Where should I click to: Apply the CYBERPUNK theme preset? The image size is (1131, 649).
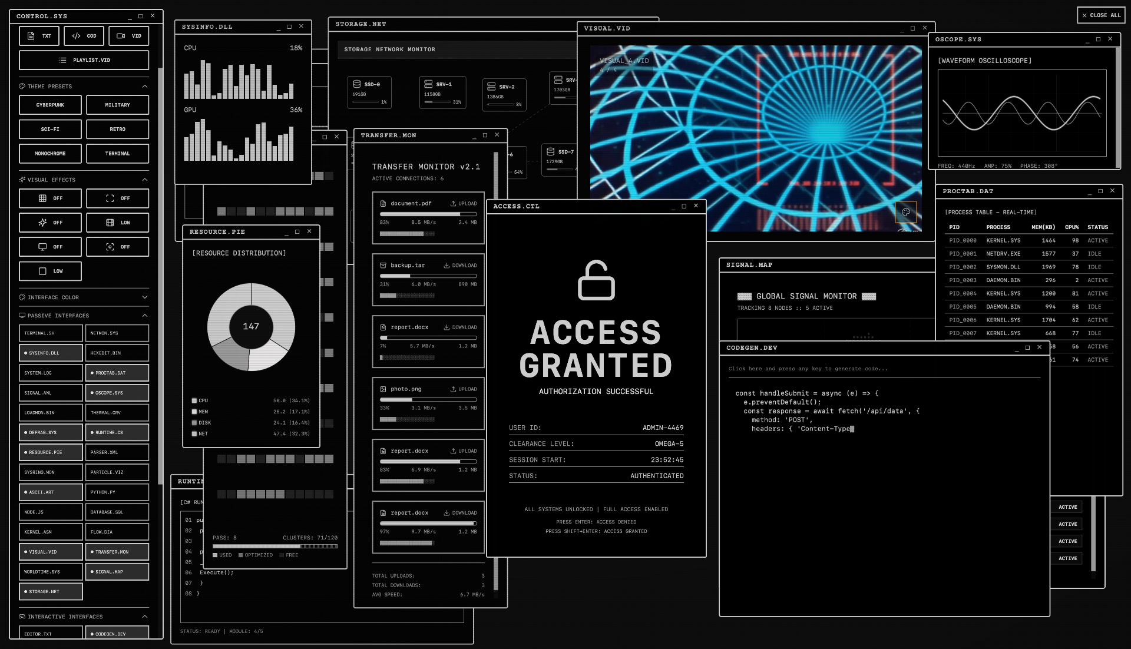coord(50,105)
